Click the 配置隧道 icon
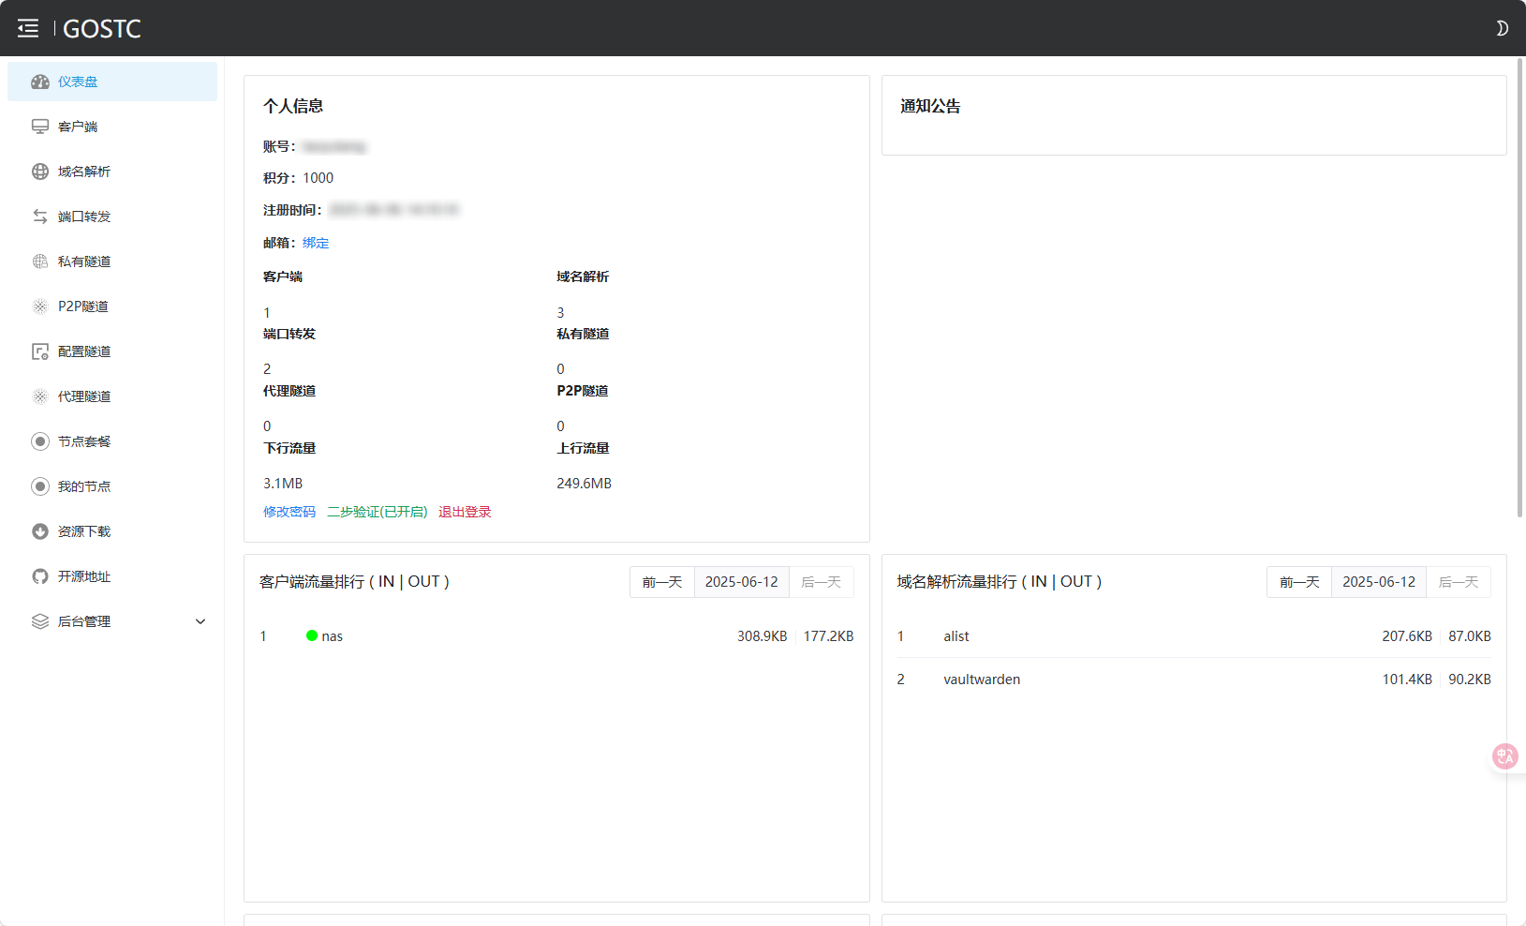1526x926 pixels. (x=39, y=351)
